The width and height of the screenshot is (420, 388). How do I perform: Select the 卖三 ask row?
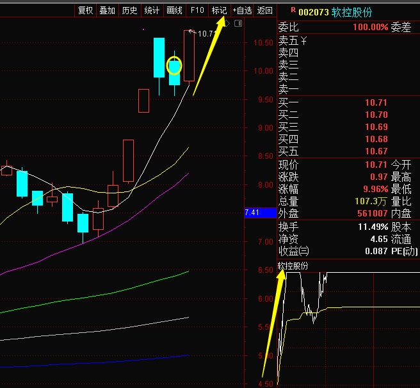[x=348, y=65]
